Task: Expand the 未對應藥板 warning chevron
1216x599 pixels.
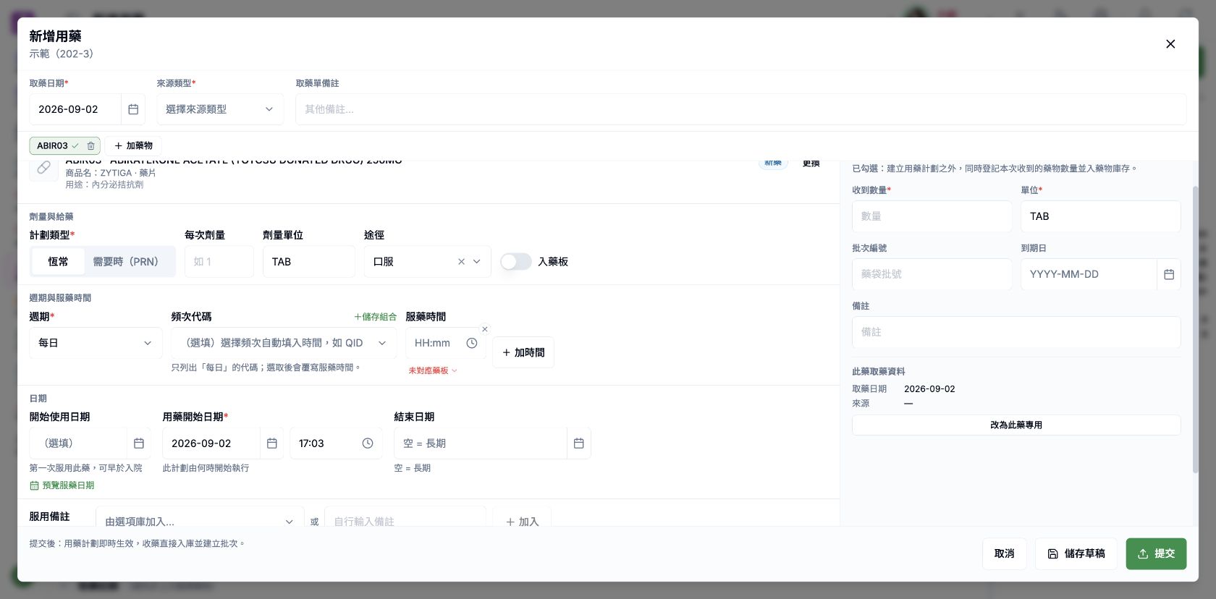Action: pos(455,370)
